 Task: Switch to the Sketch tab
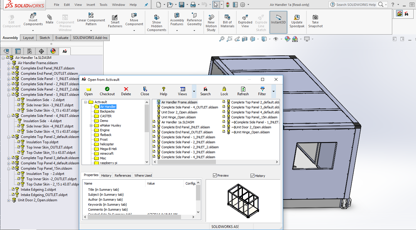coord(45,38)
